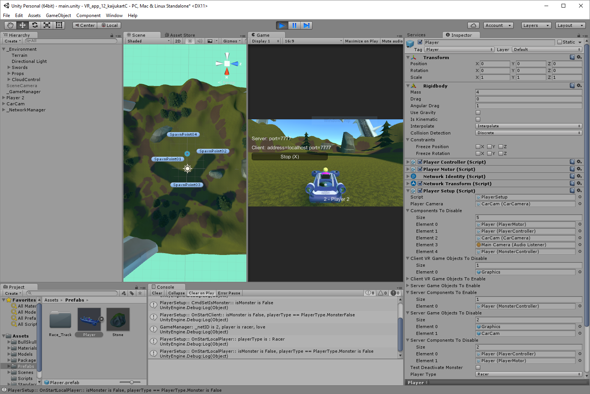
Task: Select the Player prefab thumbnail
Action: [x=89, y=319]
